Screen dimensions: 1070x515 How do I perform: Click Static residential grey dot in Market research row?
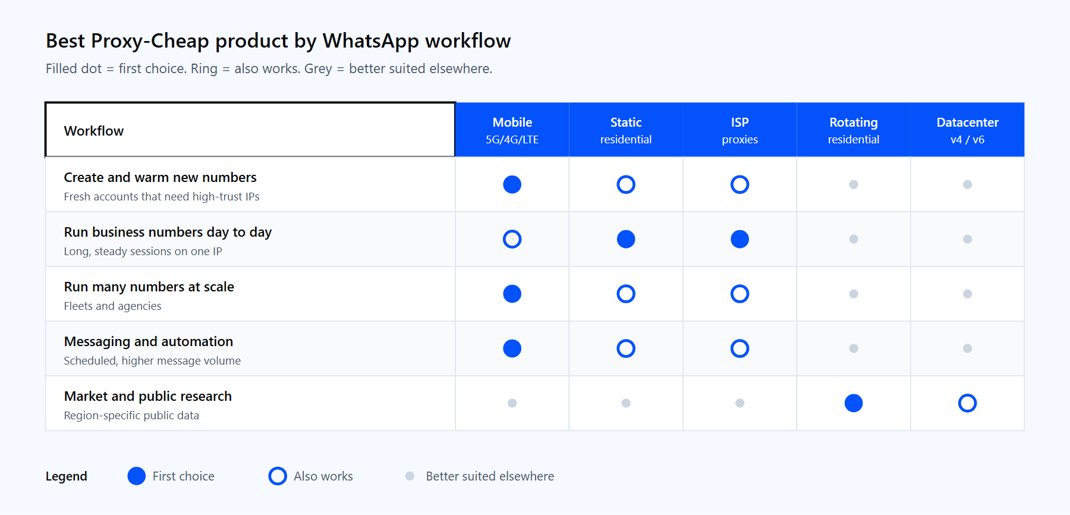tap(626, 403)
